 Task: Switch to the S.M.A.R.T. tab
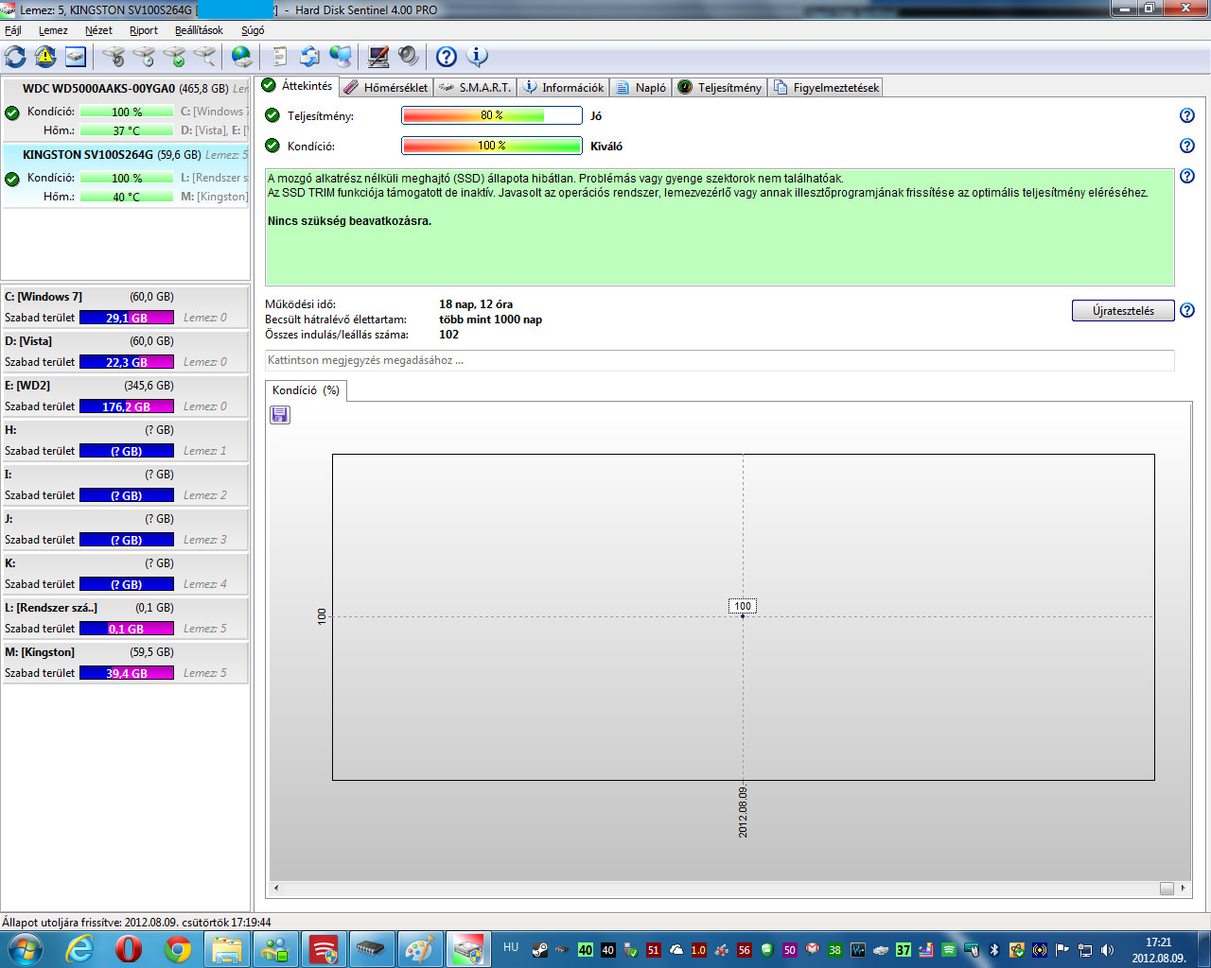[x=475, y=87]
